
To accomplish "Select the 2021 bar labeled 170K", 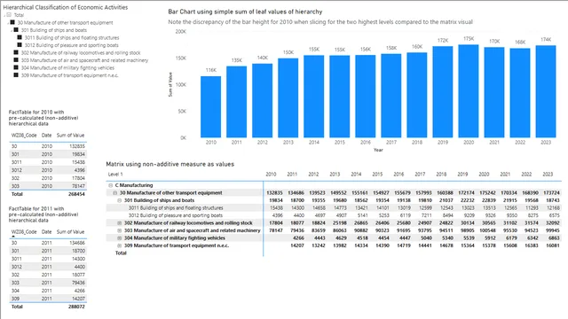I will 494,92.
